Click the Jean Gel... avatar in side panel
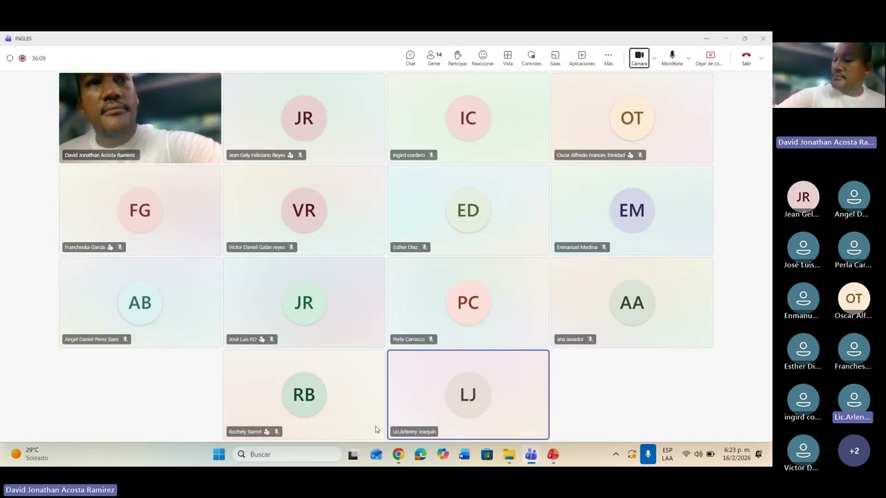This screenshot has height=498, width=886. (803, 197)
